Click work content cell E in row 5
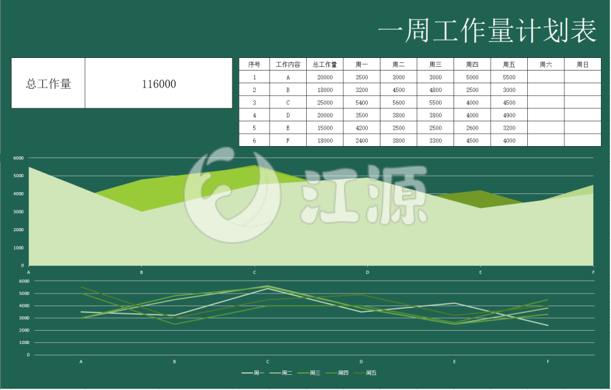The width and height of the screenshot is (611, 390). 288,128
